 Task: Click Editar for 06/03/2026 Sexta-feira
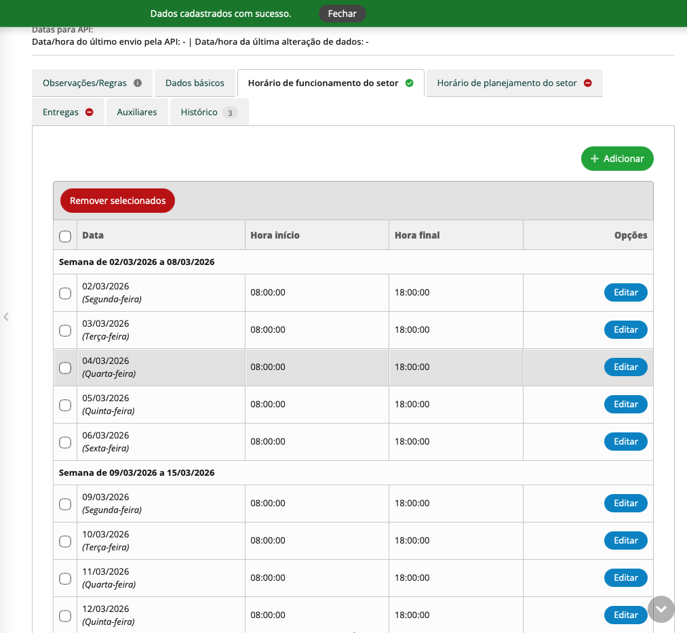tap(625, 442)
